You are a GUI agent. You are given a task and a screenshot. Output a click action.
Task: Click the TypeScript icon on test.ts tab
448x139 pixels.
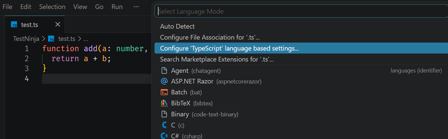(14, 24)
